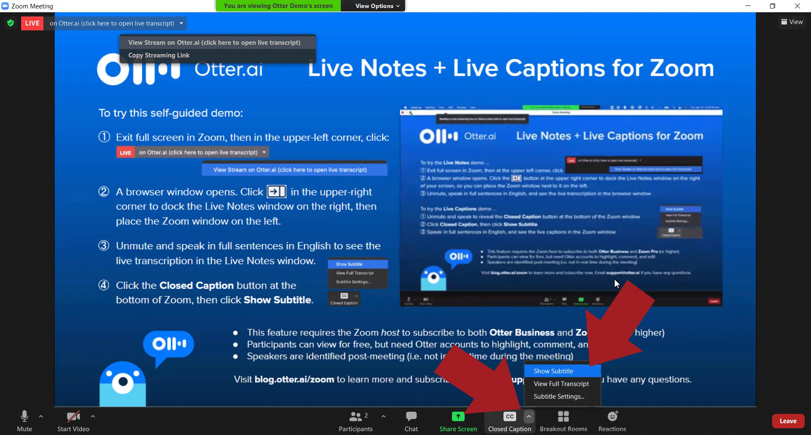The height and width of the screenshot is (435, 811).
Task: Expand the arrow next to Participants
Action: click(384, 416)
